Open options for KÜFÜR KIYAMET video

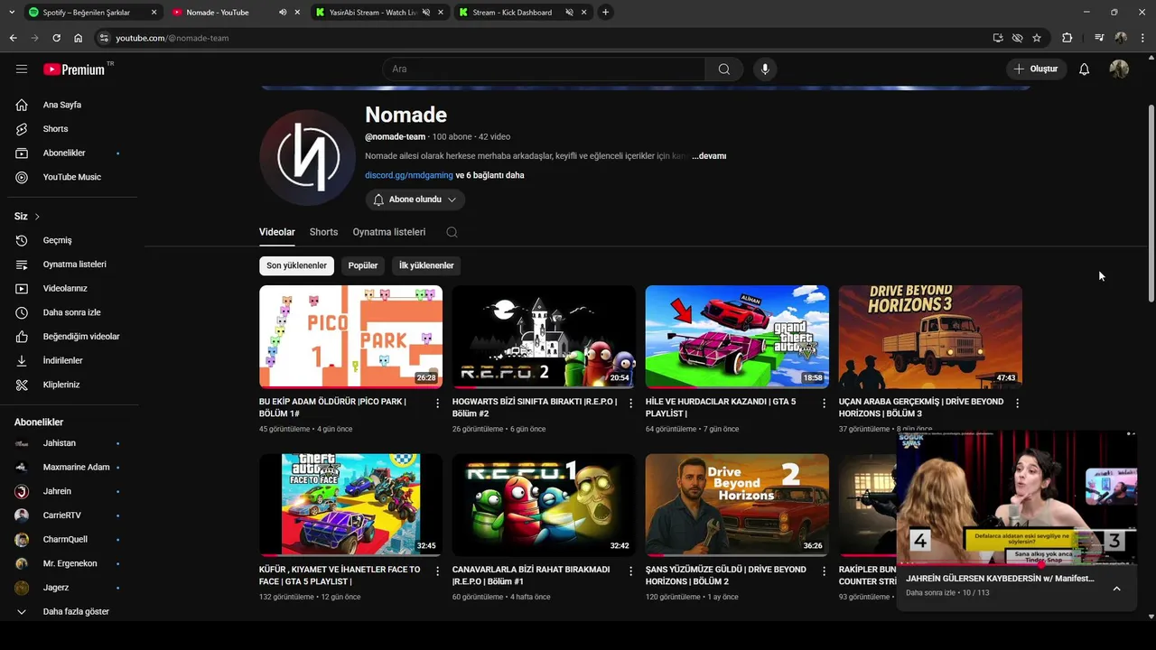point(438,571)
